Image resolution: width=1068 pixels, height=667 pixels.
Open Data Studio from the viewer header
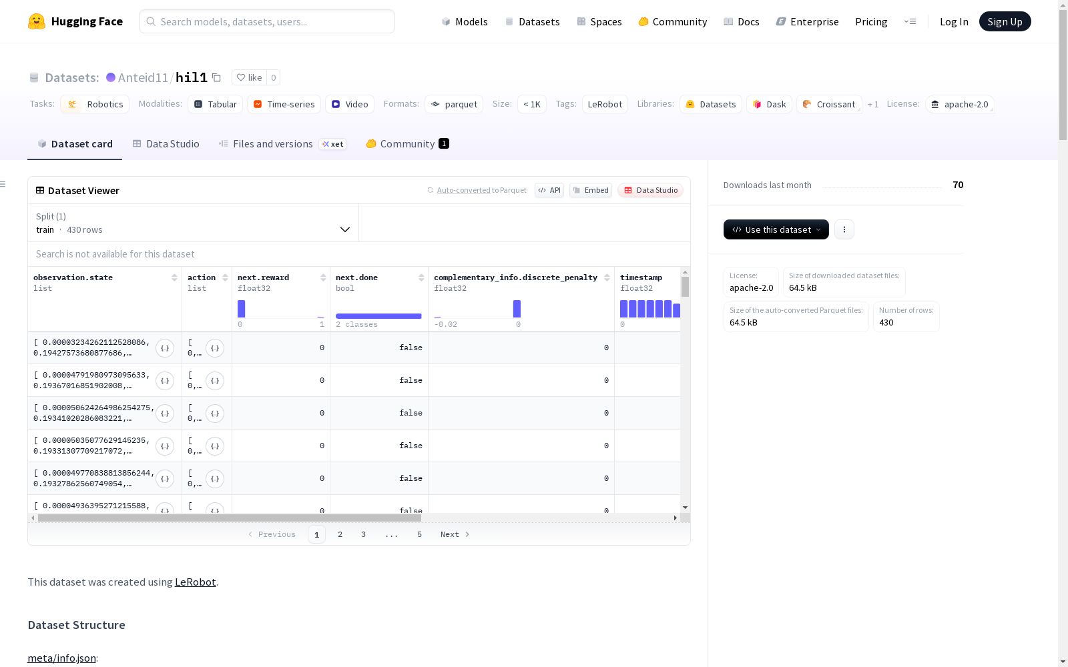click(x=651, y=190)
